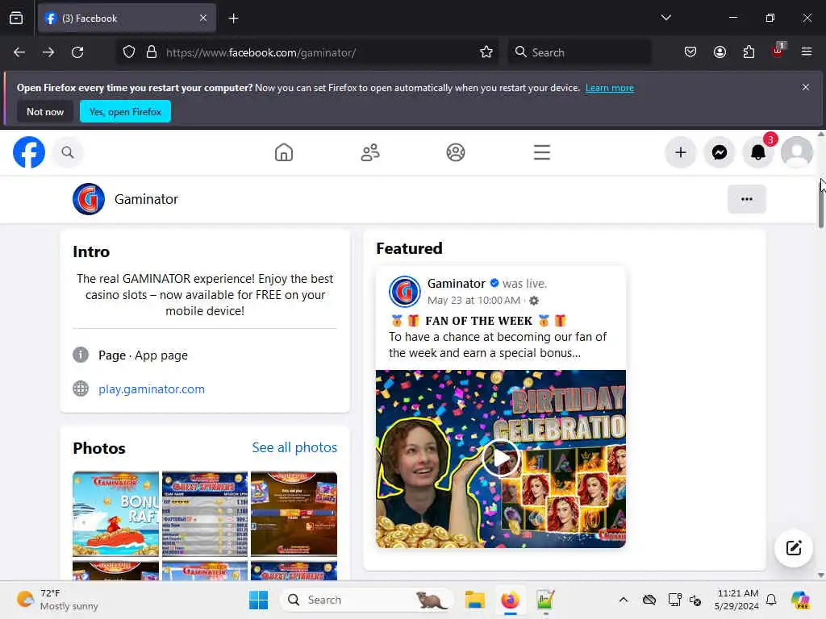Open May 23 at 10:00 AM timestamp
The image size is (826, 619).
pos(473,301)
